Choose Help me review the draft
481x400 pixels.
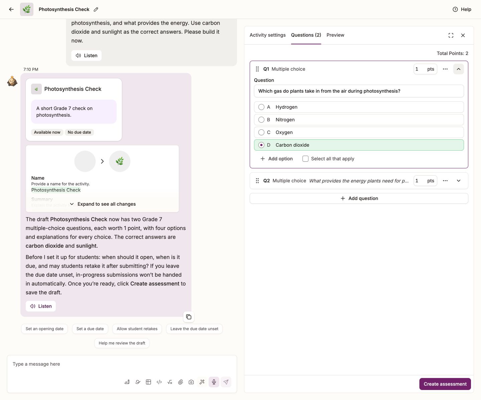click(122, 343)
